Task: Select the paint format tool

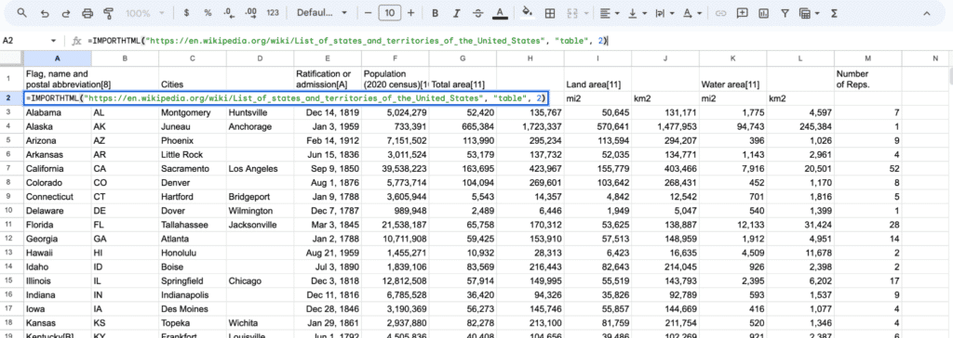Action: click(x=109, y=13)
